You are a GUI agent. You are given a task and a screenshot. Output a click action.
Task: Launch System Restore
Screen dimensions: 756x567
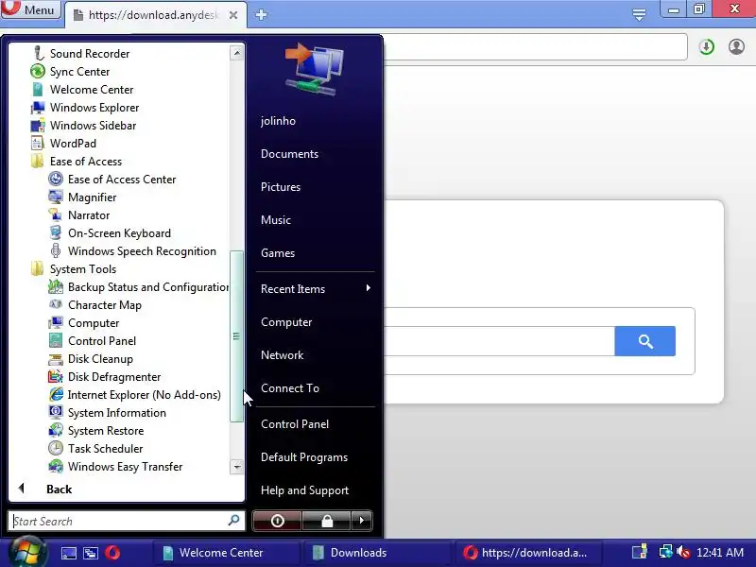(x=96, y=431)
